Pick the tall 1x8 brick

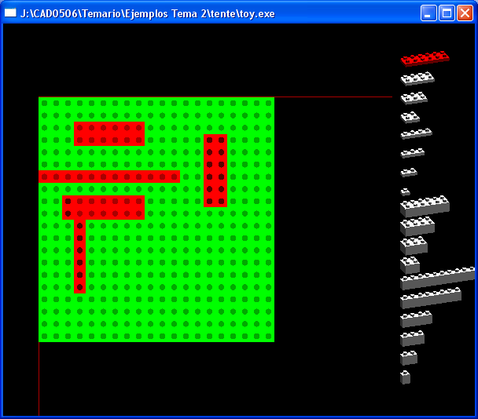[x=431, y=298]
